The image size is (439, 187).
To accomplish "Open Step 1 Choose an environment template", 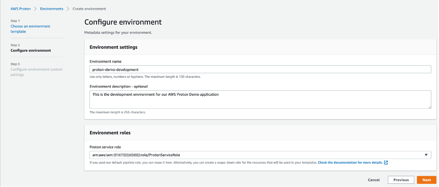I will 30,29.
